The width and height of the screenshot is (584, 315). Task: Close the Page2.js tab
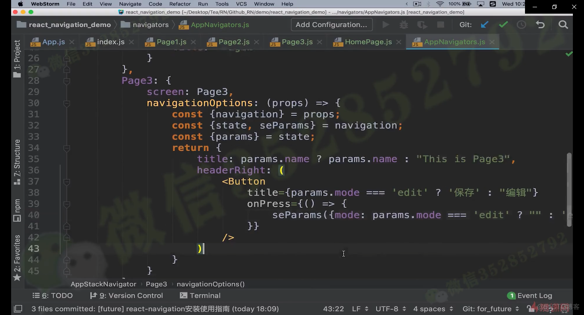tap(257, 42)
